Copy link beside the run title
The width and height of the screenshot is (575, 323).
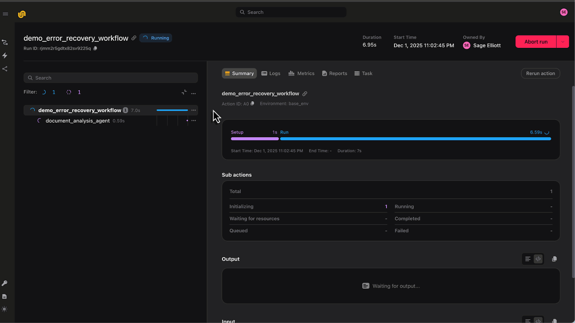point(134,38)
